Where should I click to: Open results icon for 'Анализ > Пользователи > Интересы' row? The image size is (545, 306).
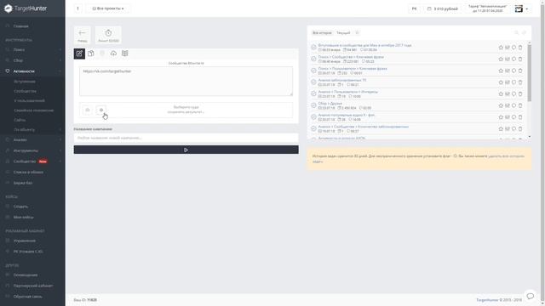[x=508, y=93]
